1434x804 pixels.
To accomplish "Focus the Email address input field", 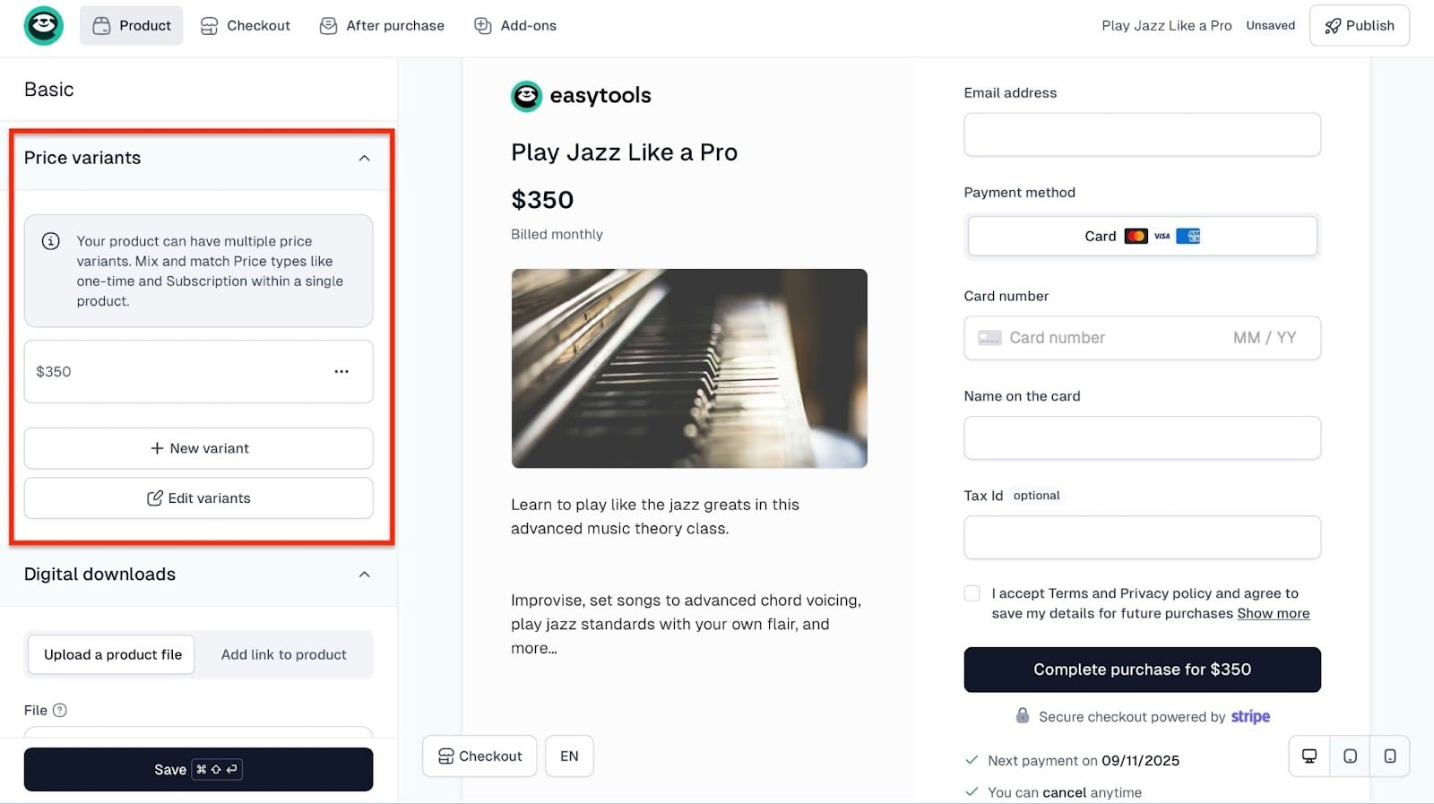I will pyautogui.click(x=1142, y=134).
